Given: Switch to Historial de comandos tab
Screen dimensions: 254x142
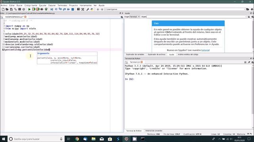Looking at the screenshot, I should [154, 131].
